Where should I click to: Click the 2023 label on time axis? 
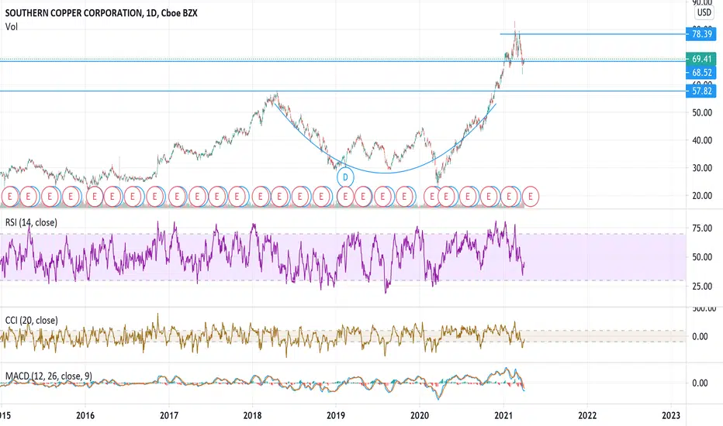[x=670, y=415]
